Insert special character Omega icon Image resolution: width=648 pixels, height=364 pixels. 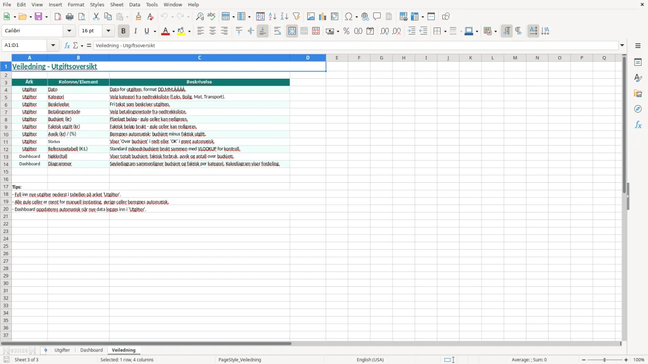pyautogui.click(x=349, y=16)
